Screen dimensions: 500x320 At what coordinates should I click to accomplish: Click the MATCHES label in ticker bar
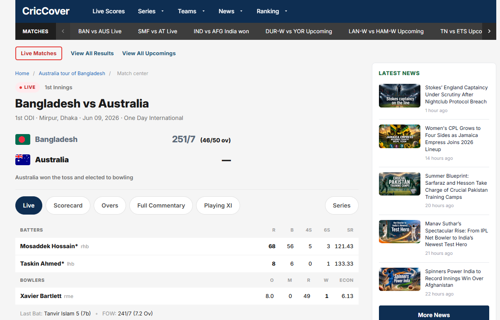click(35, 31)
